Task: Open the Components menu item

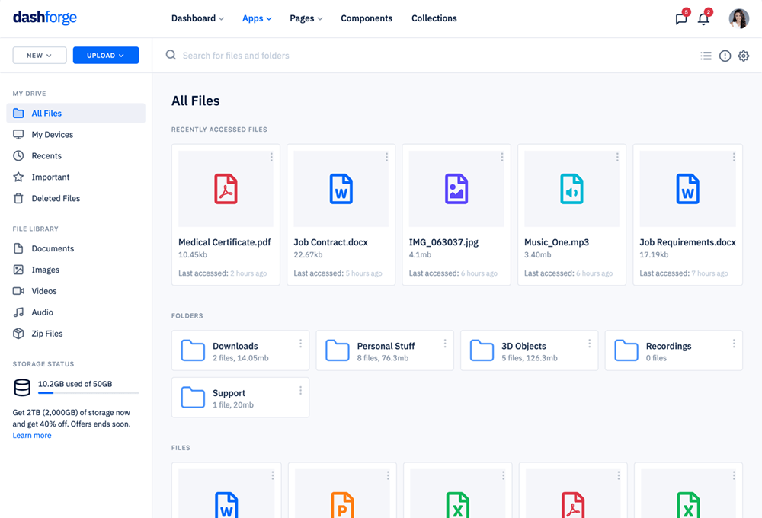Action: (x=367, y=18)
